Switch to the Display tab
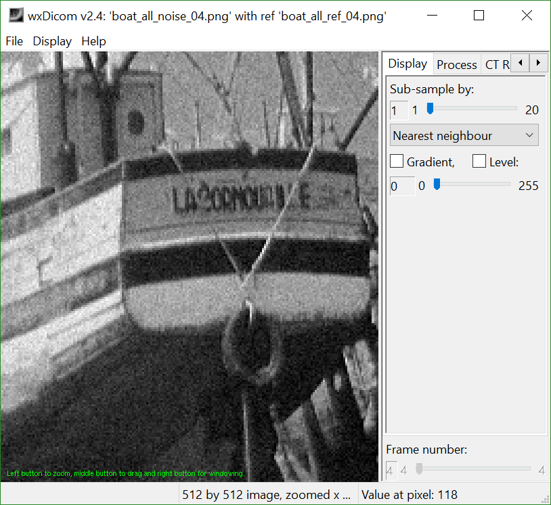This screenshot has height=505, width=551. (407, 64)
